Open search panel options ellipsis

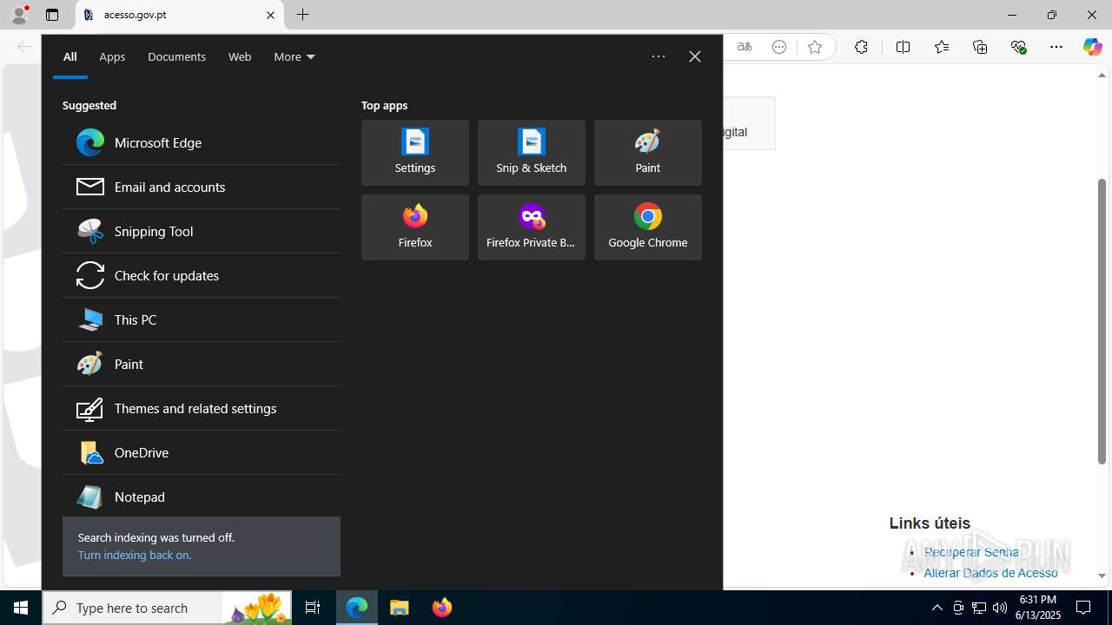(659, 56)
